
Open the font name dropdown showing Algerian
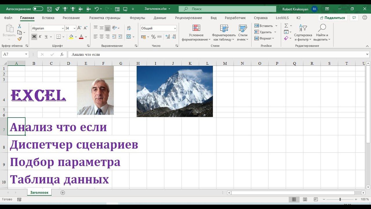pos(63,28)
